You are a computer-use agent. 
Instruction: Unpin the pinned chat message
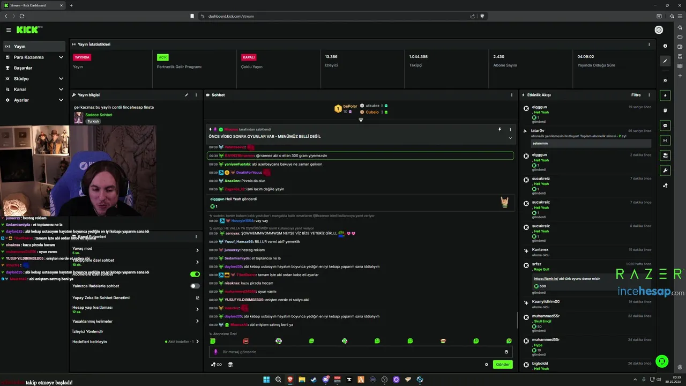pos(499,129)
